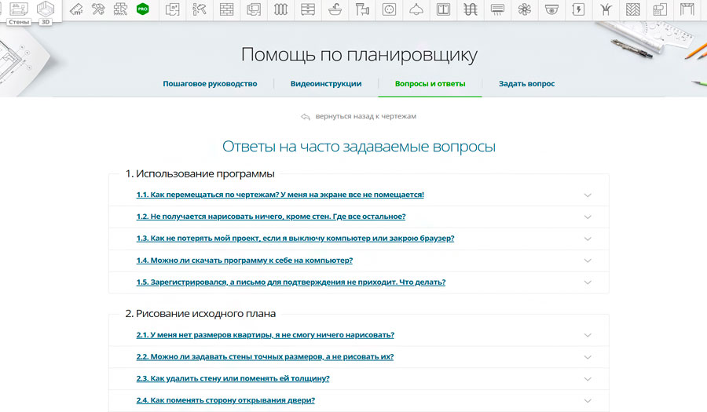707x412 pixels.
Task: Open question 1.2 about drawing besides walls
Action: (271, 217)
